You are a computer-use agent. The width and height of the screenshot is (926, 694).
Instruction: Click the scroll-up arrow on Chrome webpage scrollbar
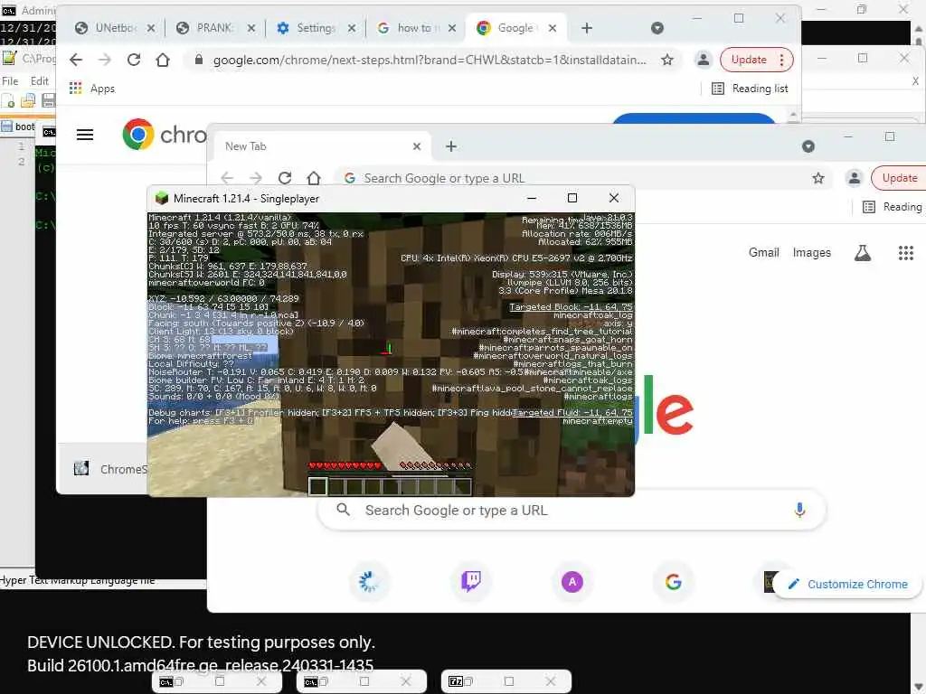pyautogui.click(x=793, y=115)
